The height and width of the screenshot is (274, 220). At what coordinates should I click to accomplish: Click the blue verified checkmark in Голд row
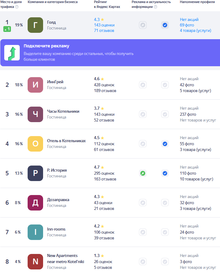point(165,25)
